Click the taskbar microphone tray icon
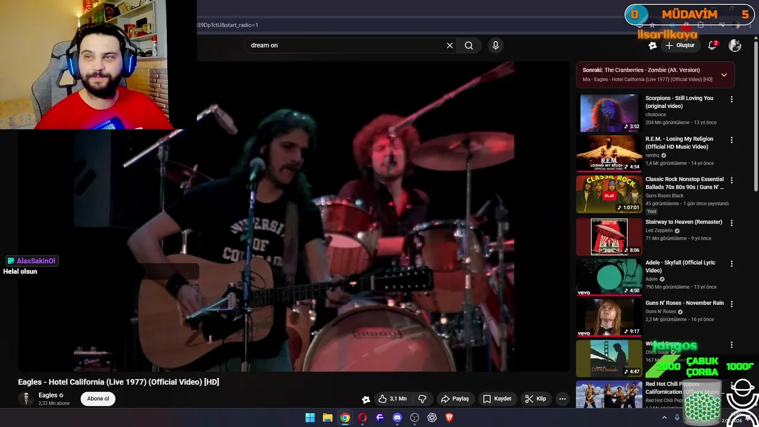This screenshot has width=759, height=427. pyautogui.click(x=677, y=418)
